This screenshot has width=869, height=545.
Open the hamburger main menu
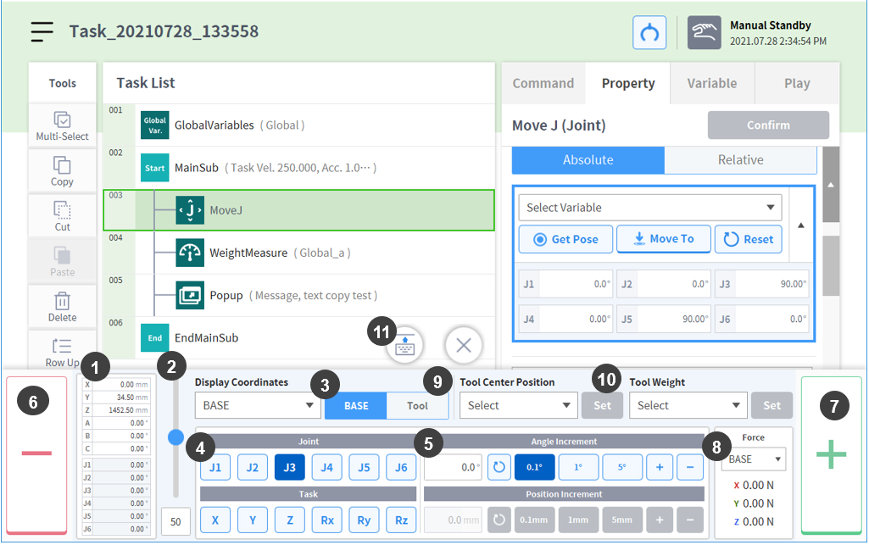coord(42,31)
